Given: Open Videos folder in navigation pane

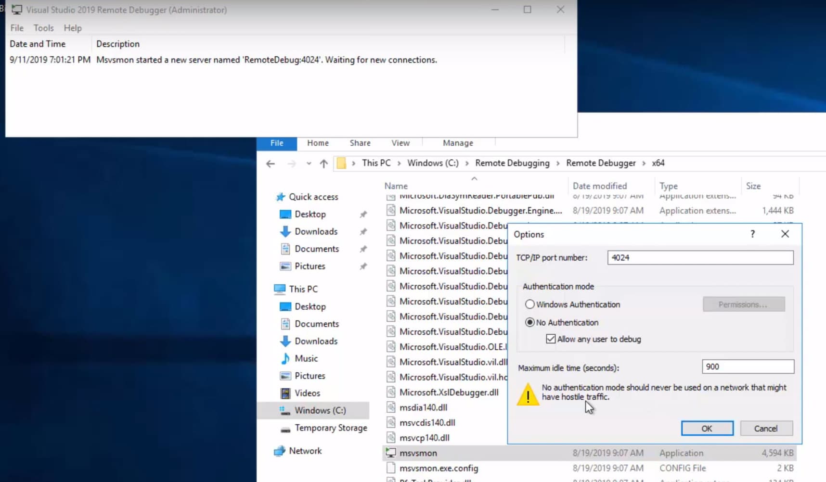Looking at the screenshot, I should (307, 393).
